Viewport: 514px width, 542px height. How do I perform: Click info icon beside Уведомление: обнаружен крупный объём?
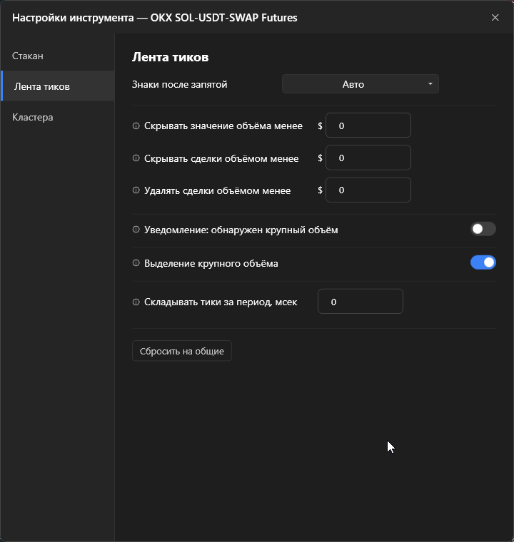click(136, 230)
